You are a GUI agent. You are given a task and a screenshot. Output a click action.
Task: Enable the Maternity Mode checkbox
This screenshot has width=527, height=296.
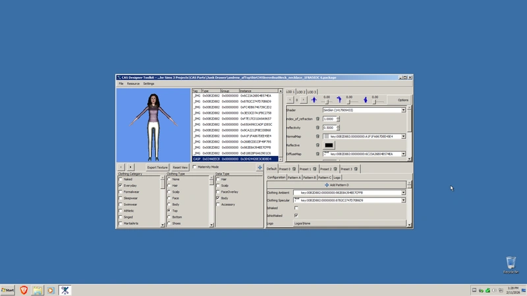point(195,167)
